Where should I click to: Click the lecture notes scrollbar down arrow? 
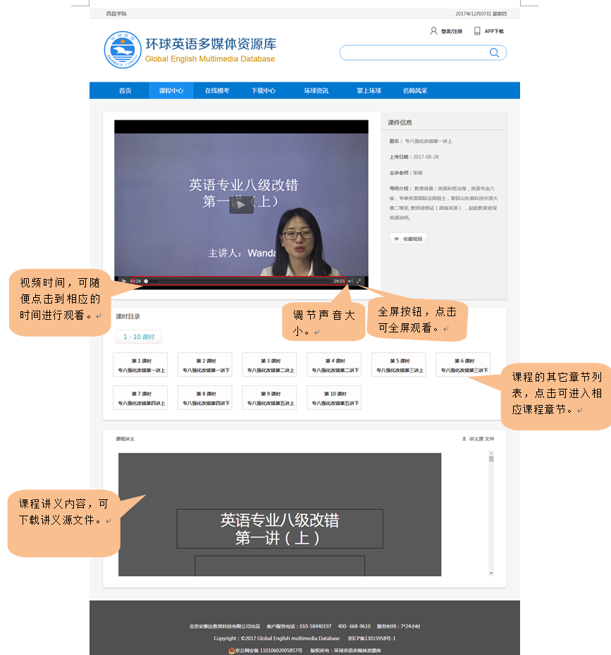point(491,574)
